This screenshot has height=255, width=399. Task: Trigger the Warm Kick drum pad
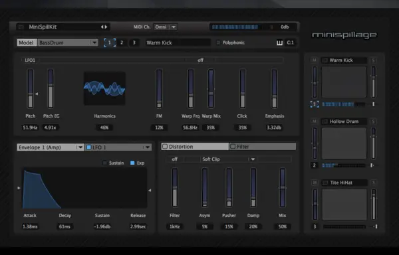click(344, 82)
